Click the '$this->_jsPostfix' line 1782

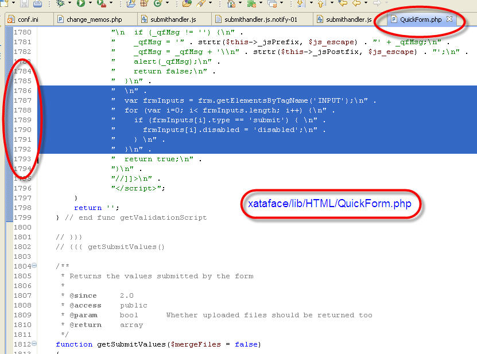pyautogui.click(x=290, y=52)
